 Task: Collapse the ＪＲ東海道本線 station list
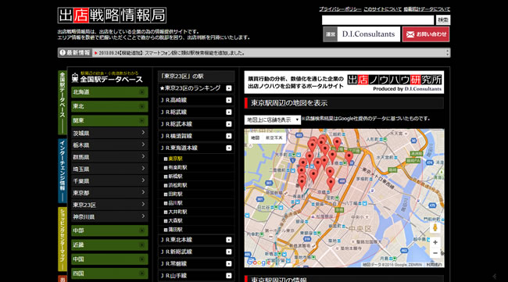[229, 148]
